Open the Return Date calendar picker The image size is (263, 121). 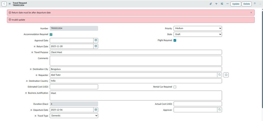(96, 46)
